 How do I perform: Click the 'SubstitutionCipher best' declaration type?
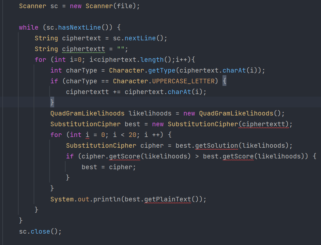85,124
